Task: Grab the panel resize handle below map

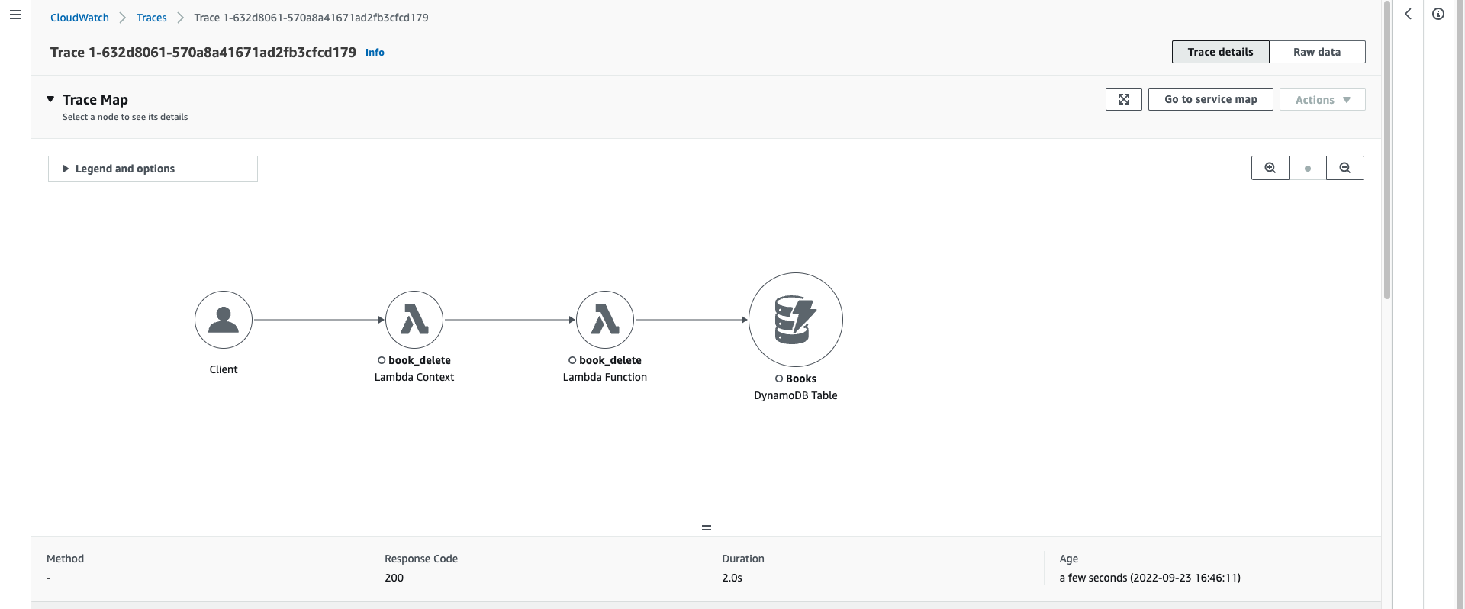Action: point(707,527)
